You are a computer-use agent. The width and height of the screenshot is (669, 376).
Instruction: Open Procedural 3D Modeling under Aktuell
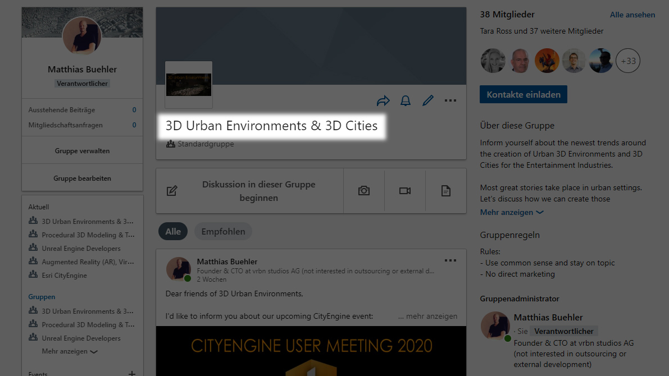88,235
